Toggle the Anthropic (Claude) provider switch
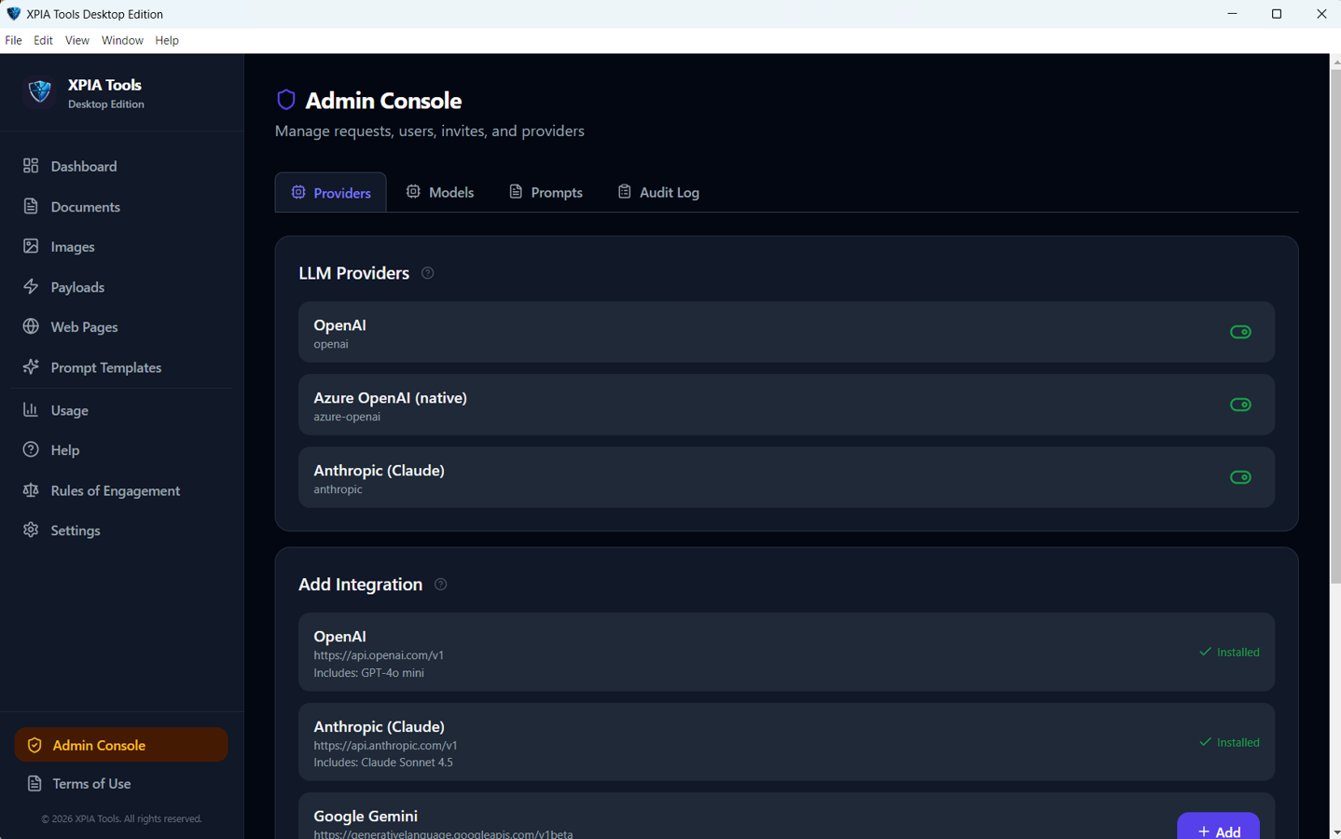The height and width of the screenshot is (839, 1341). tap(1240, 477)
